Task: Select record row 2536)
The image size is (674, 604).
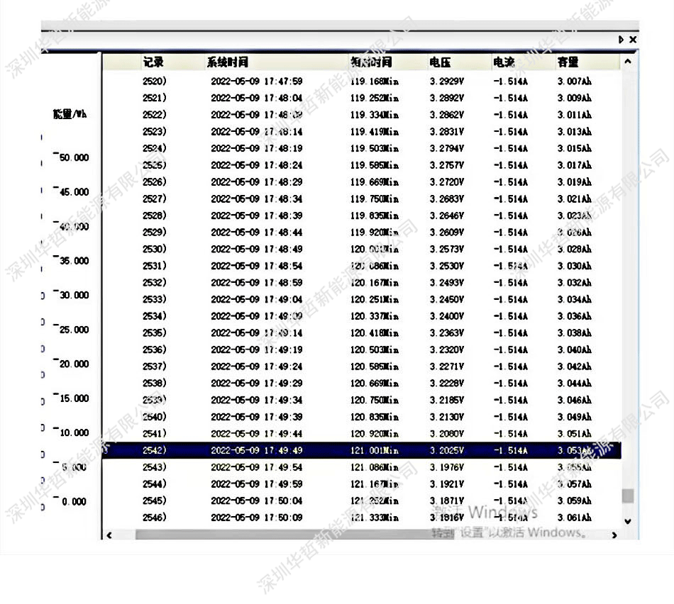Action: [362, 349]
